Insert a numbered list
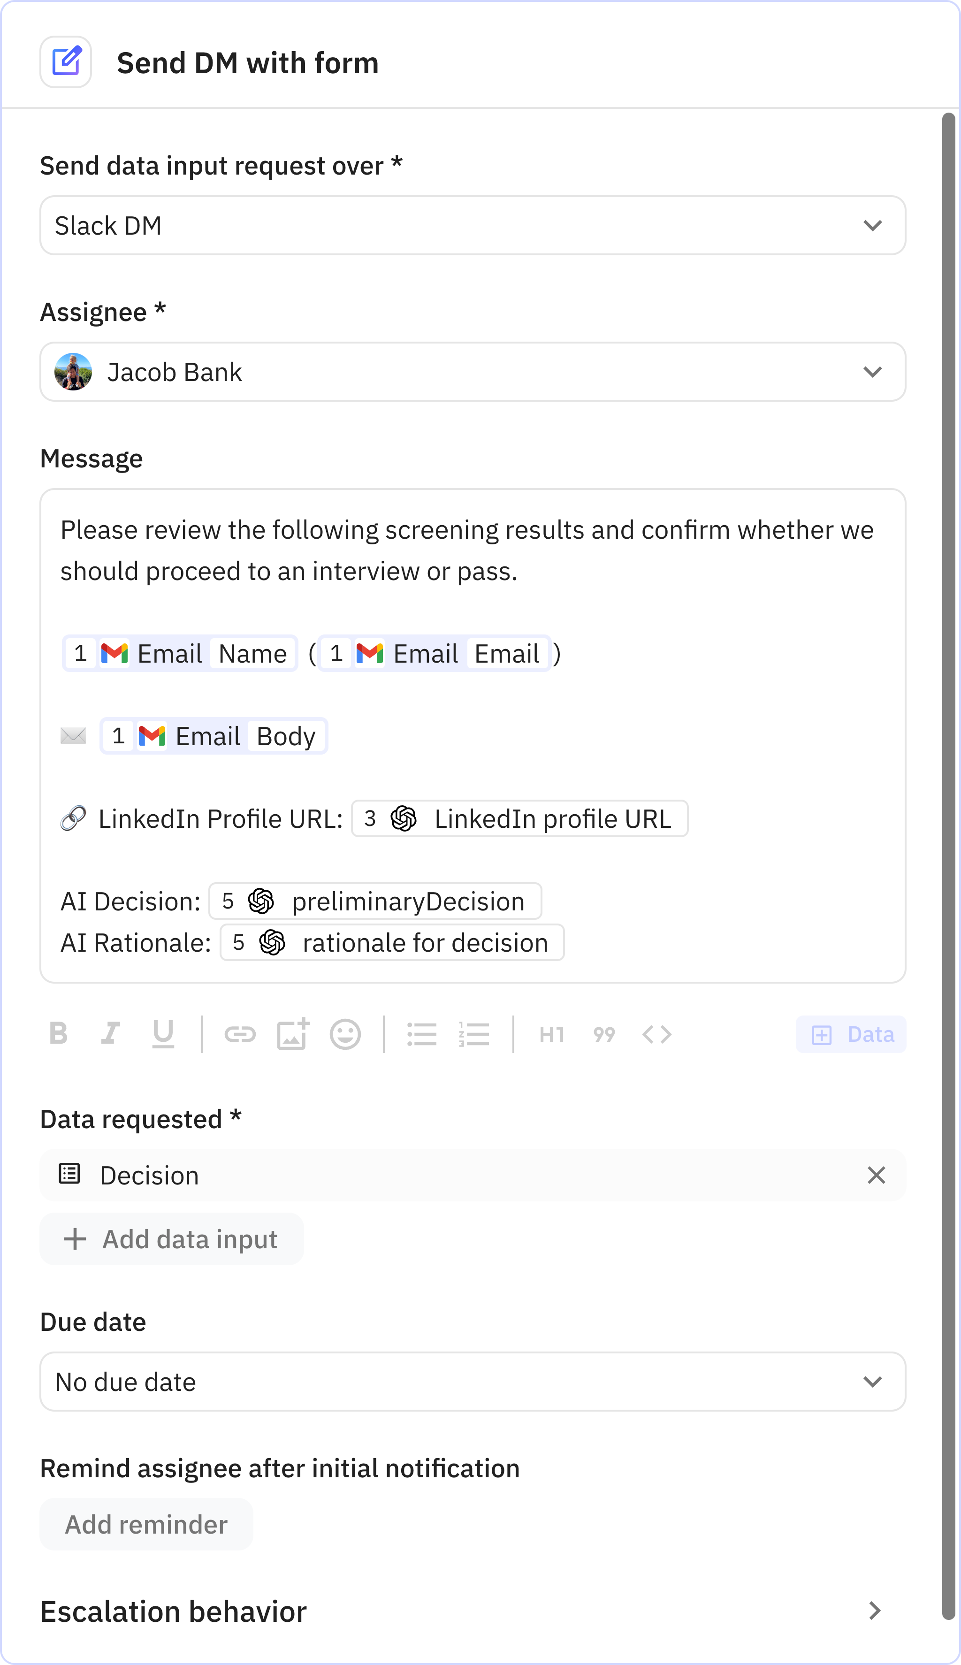Image resolution: width=961 pixels, height=1665 pixels. point(474,1034)
